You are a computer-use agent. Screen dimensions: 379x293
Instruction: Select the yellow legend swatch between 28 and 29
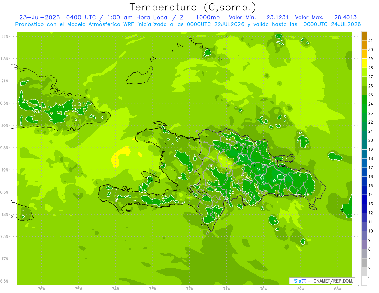click(x=364, y=63)
